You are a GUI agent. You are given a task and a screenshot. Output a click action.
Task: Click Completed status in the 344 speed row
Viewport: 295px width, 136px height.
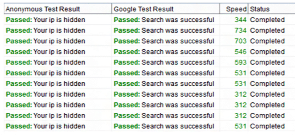[267, 20]
